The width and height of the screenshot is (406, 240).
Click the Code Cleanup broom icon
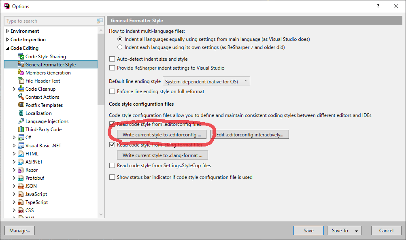coord(21,89)
